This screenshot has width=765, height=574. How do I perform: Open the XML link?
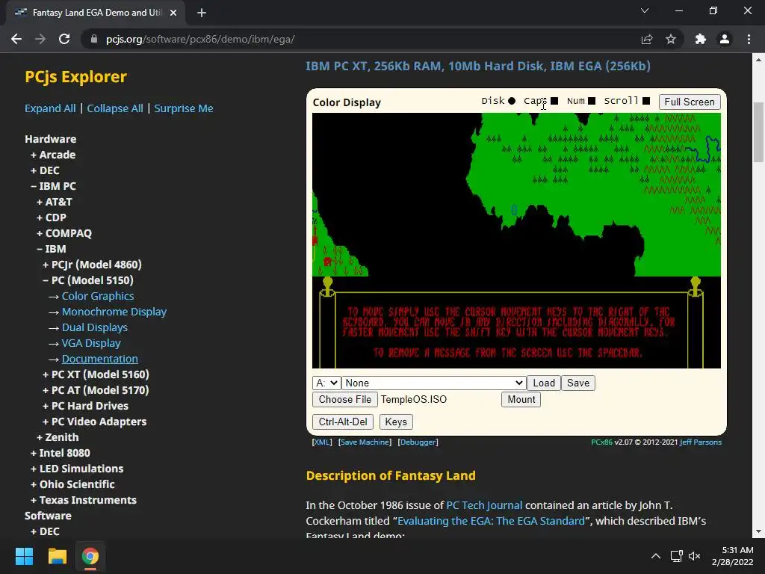[322, 442]
